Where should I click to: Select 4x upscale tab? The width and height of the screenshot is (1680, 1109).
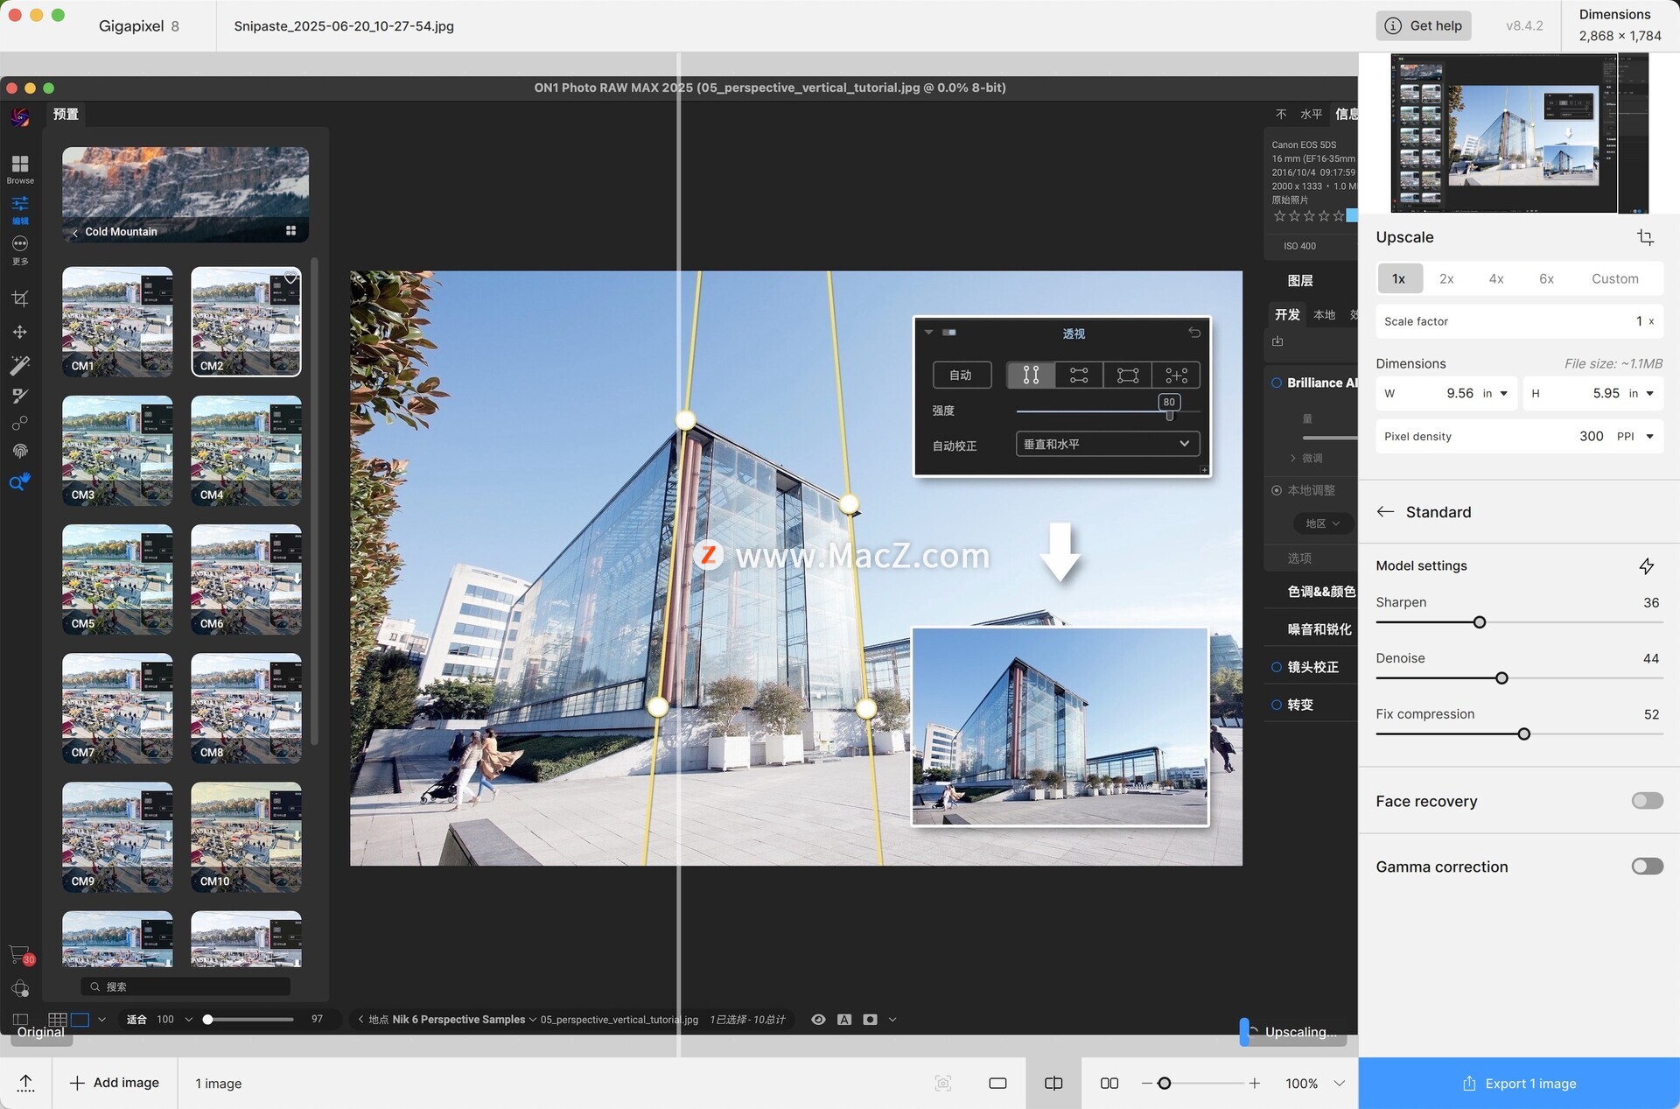1496,279
